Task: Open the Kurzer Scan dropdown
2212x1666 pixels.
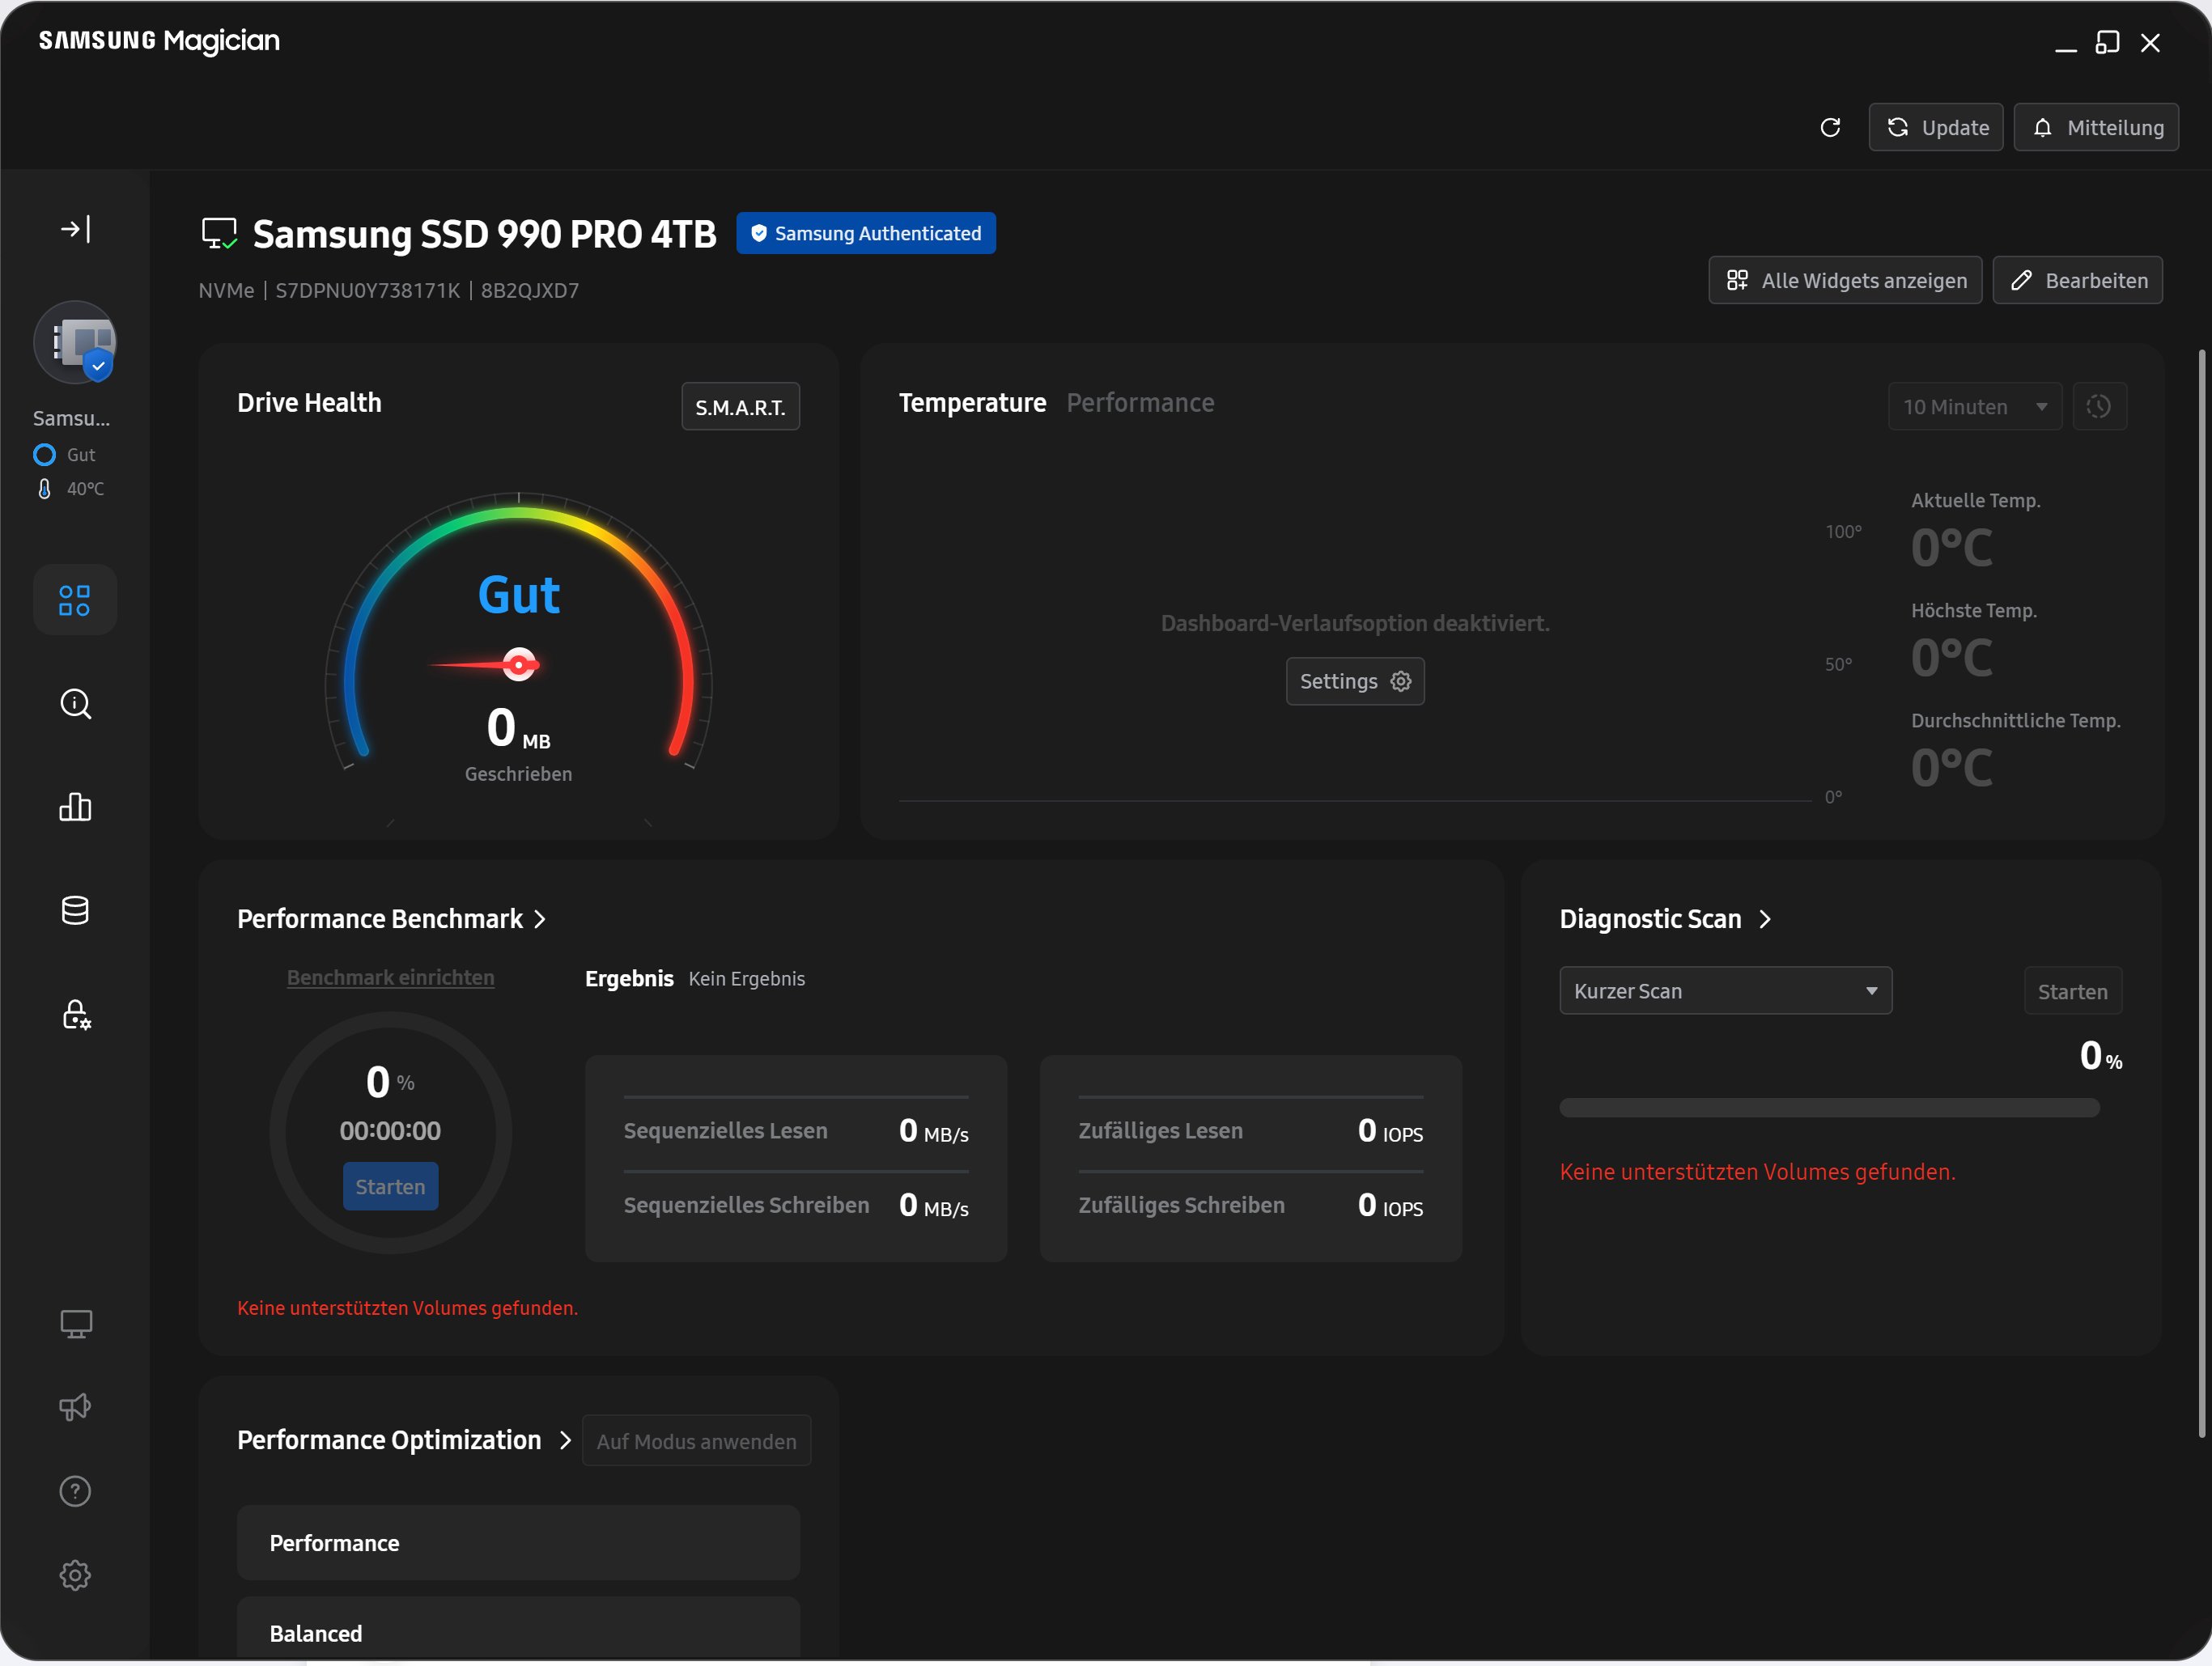Action: click(x=1725, y=990)
